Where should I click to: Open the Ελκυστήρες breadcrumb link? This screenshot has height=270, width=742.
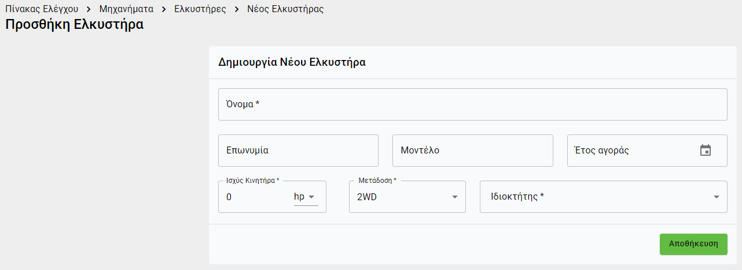point(200,9)
